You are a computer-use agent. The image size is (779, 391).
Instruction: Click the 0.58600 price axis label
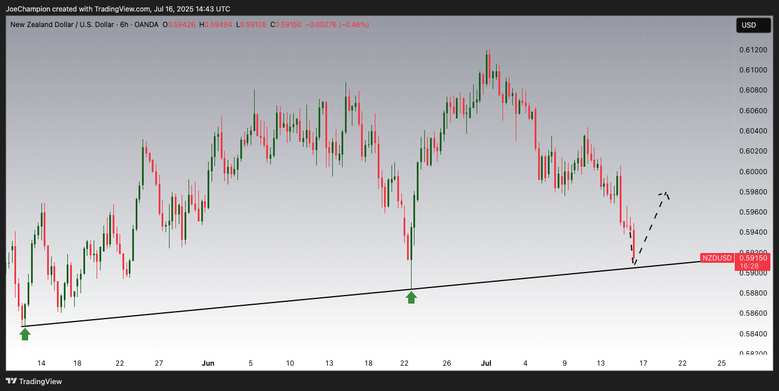752,313
